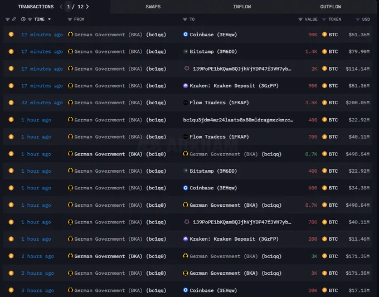Open filter icon beside link icon

7,19
